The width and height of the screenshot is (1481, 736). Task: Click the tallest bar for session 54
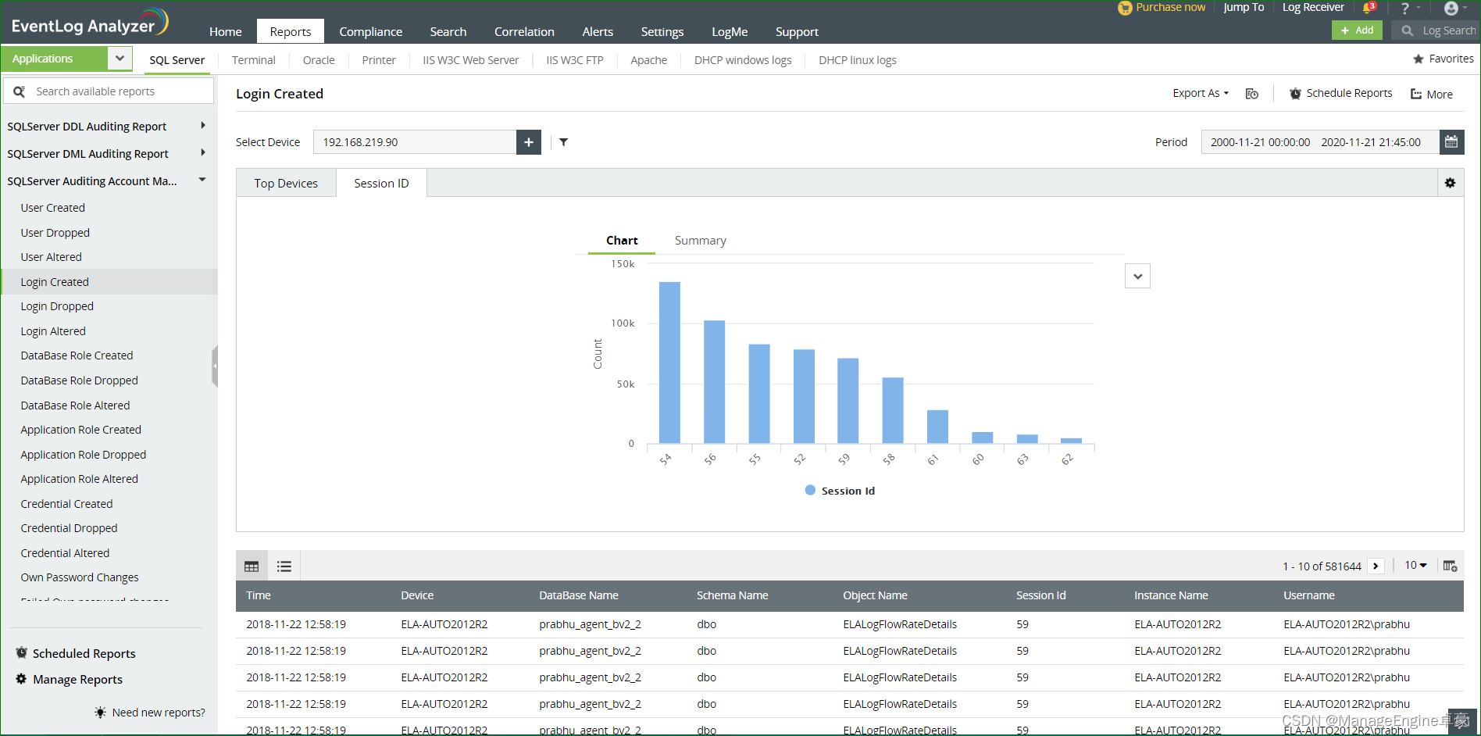coord(669,363)
